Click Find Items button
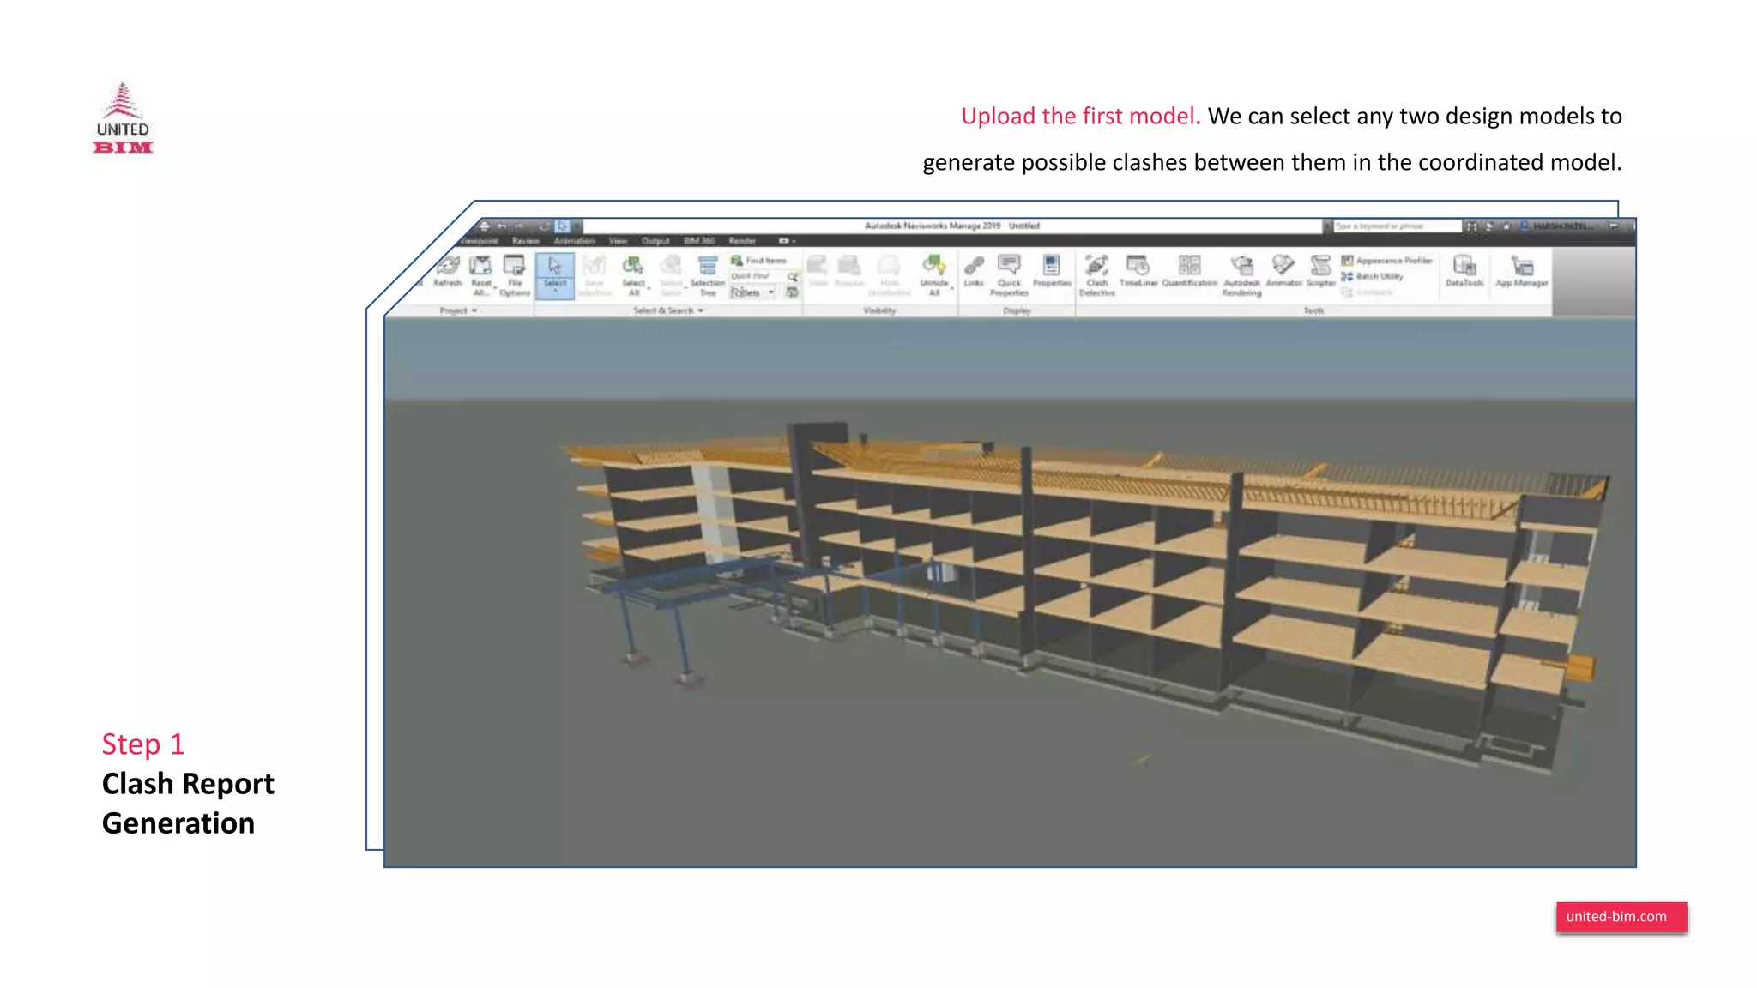 (758, 260)
